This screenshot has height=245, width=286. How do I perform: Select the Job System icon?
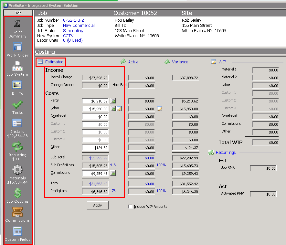click(17, 66)
